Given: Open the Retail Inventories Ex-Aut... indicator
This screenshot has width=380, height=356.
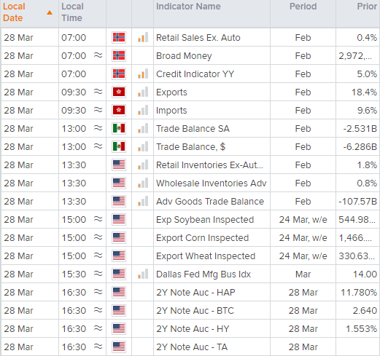Looking at the screenshot, I should click(209, 165).
